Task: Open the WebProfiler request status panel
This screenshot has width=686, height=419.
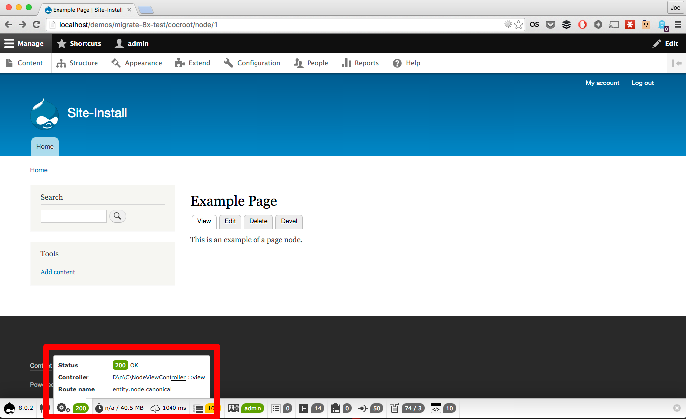Action: [x=73, y=408]
